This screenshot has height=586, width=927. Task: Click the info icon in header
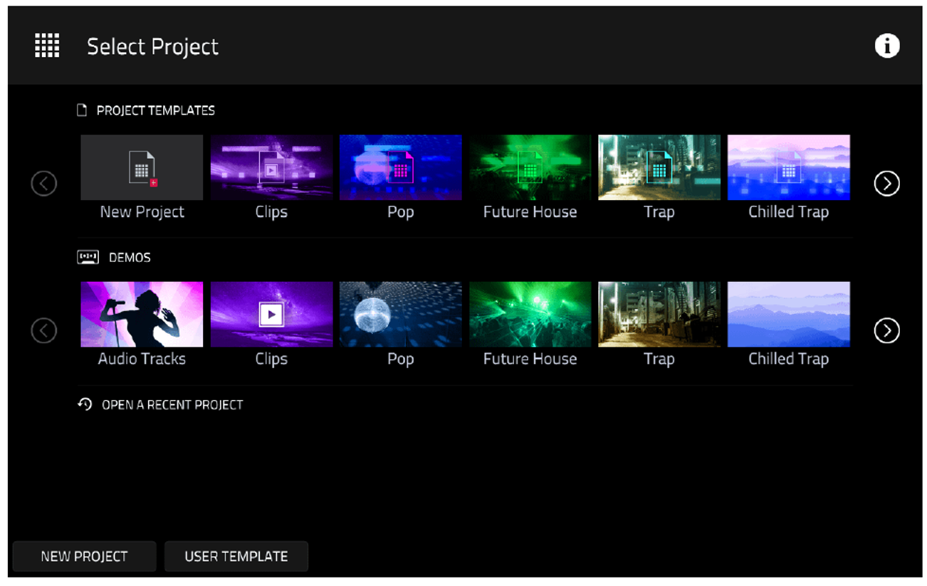[886, 46]
